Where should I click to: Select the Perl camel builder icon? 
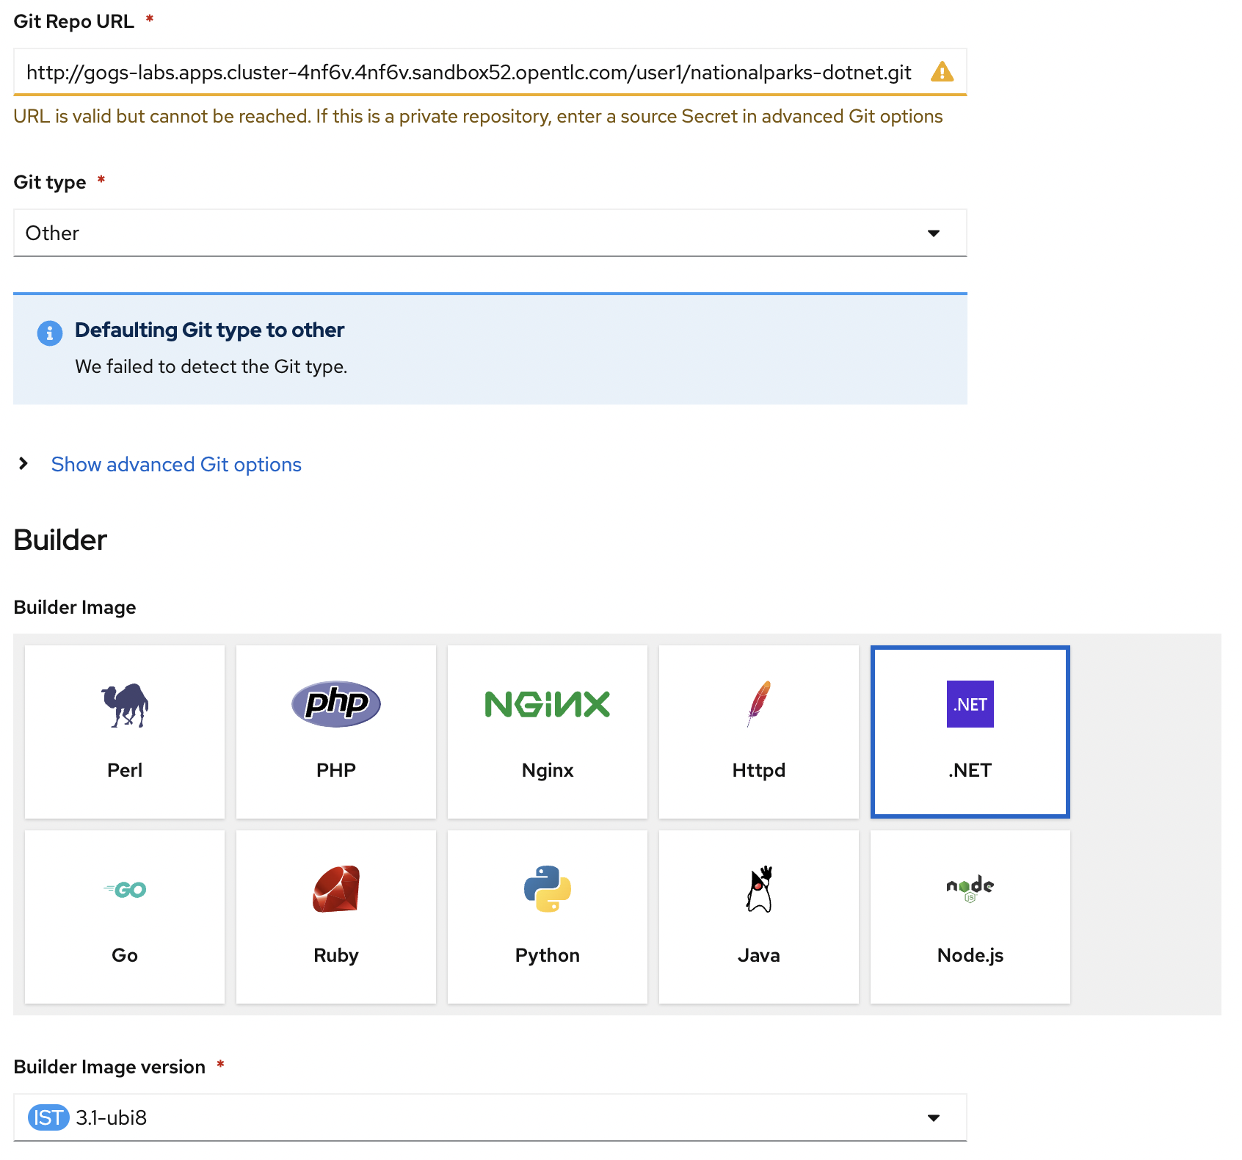125,705
